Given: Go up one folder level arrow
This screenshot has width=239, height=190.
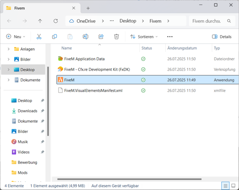Looking at the screenshot, I should click(x=40, y=21).
